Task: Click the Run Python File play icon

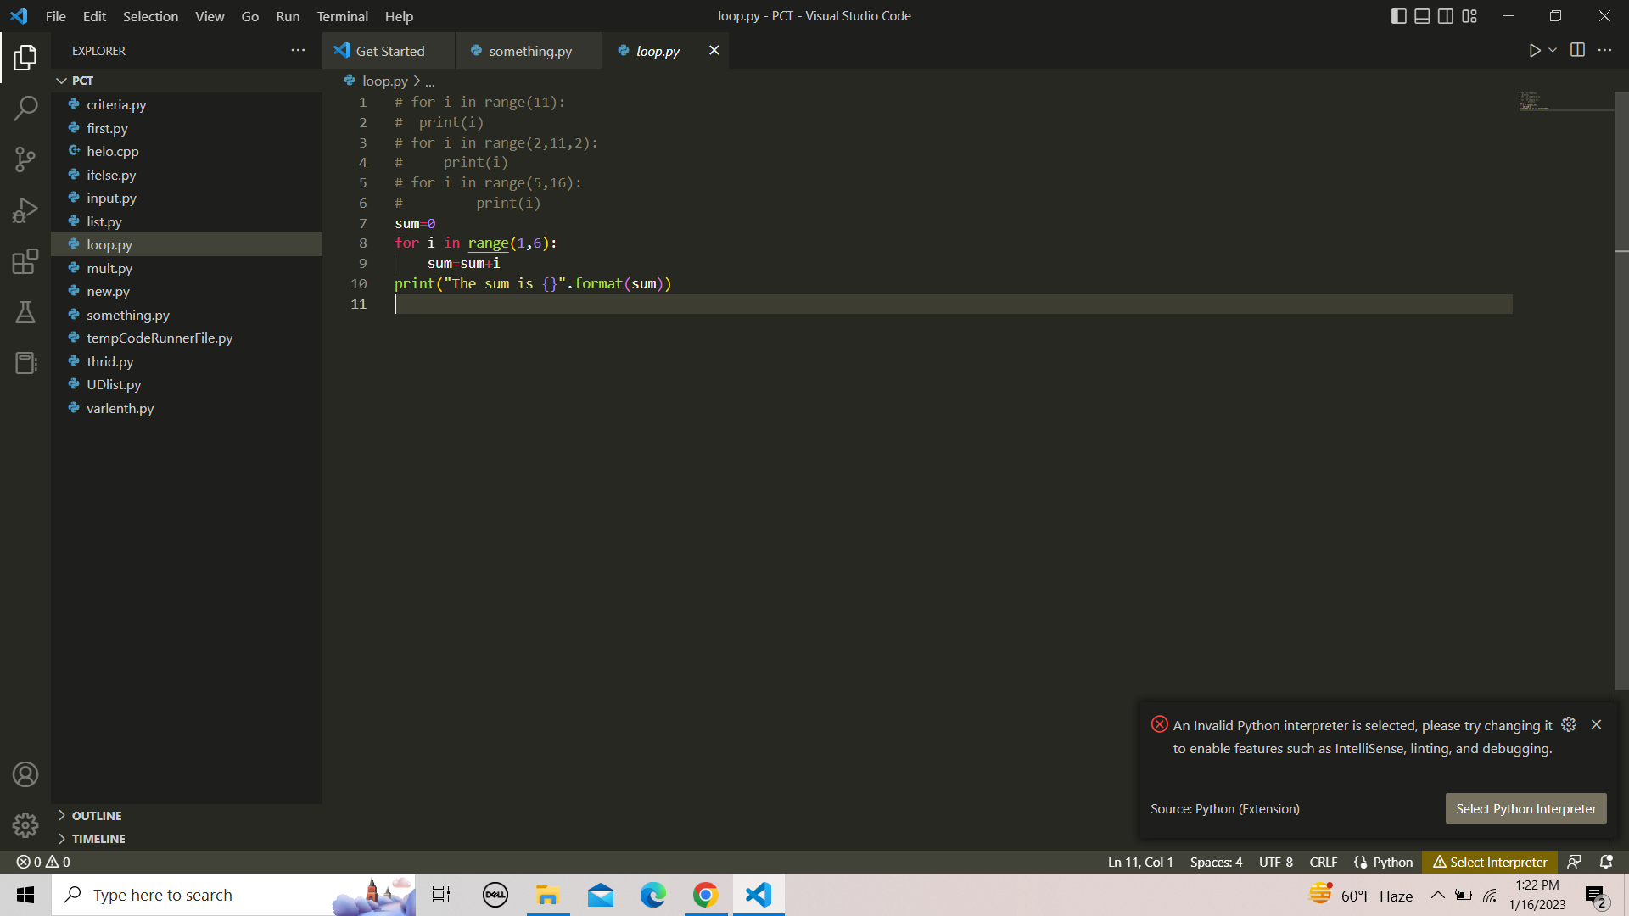Action: click(1534, 51)
